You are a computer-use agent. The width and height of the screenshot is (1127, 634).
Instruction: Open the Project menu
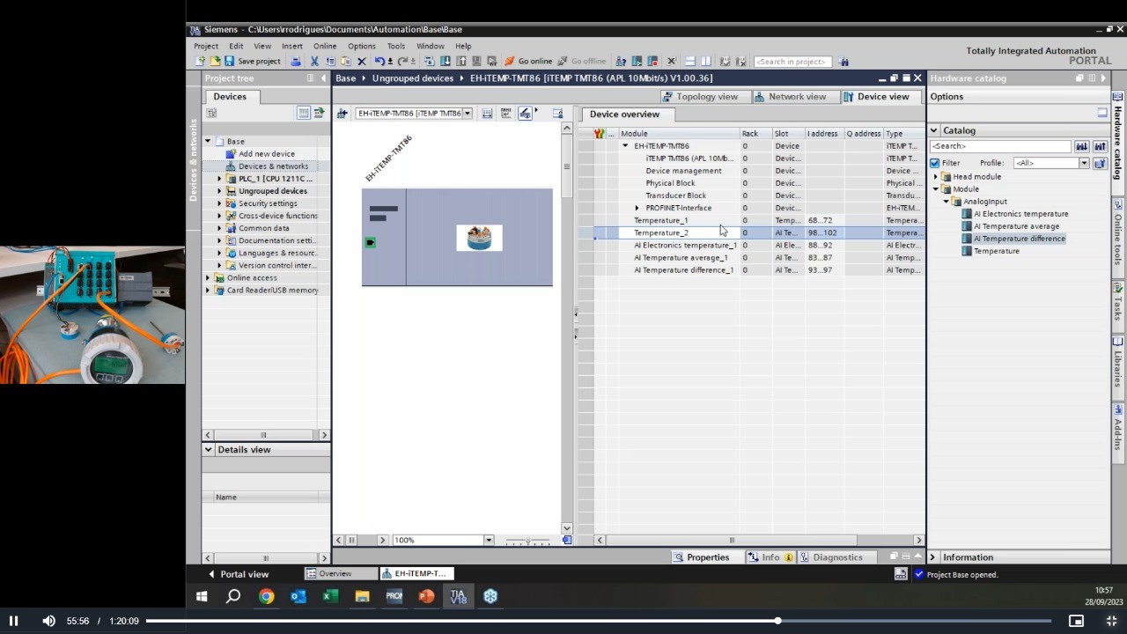[x=206, y=46]
